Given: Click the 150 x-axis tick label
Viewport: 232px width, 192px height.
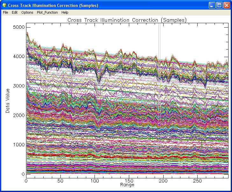Looking at the screenshot, I should point(129,181).
